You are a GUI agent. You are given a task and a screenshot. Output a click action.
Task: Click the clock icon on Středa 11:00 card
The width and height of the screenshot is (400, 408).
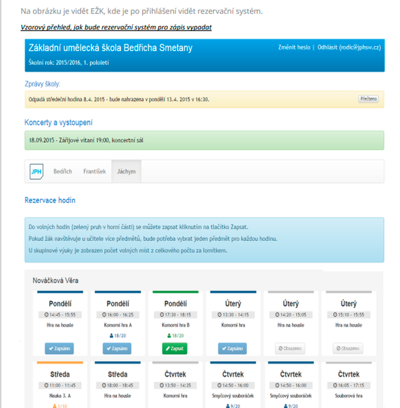pos(46,385)
